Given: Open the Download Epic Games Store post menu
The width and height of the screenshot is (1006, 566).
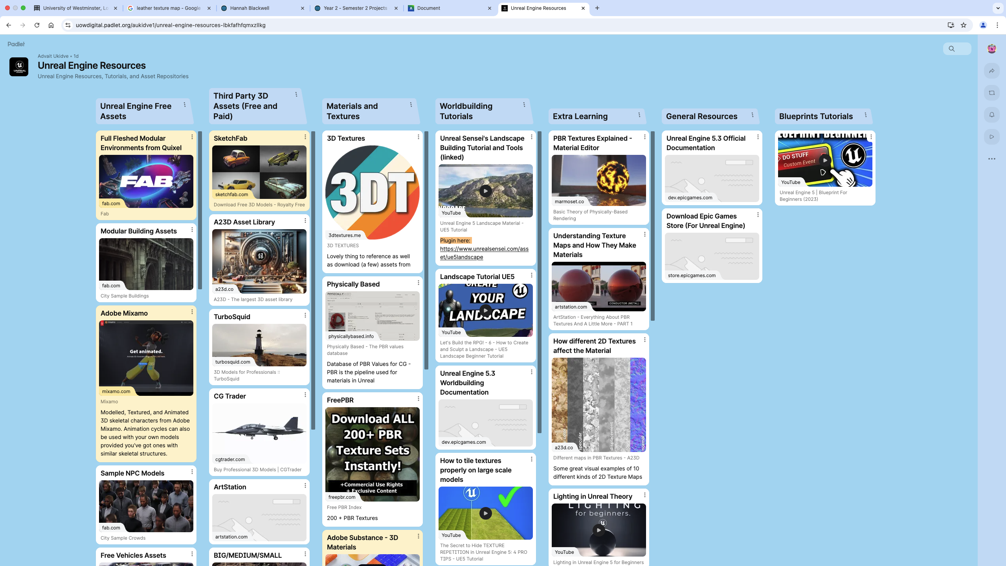Looking at the screenshot, I should 758,215.
